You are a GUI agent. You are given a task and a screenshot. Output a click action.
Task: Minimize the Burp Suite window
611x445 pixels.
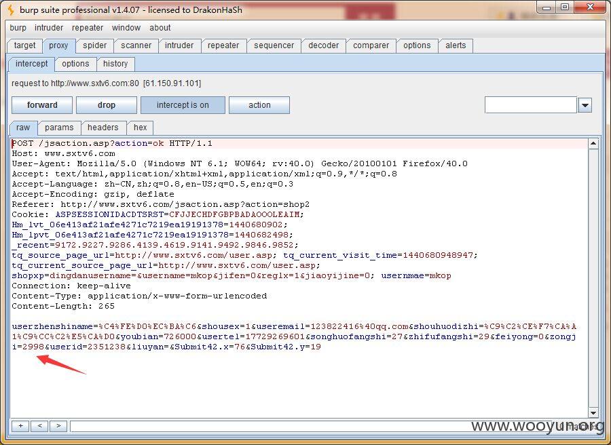coord(547,7)
